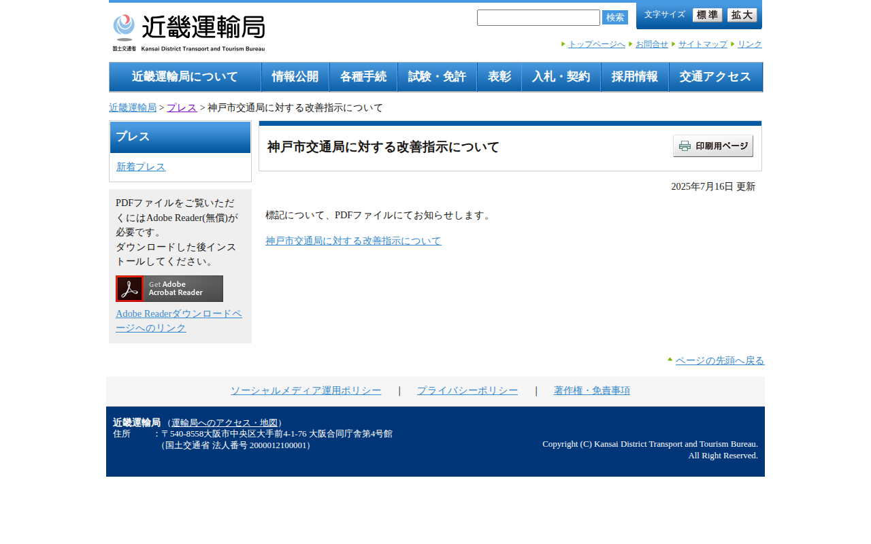Image resolution: width=871 pixels, height=544 pixels.
Task: Open the 各種手続 menu item
Action: 363,77
